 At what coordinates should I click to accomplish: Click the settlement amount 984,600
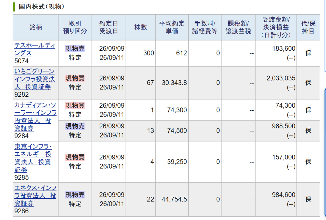[x=284, y=195]
